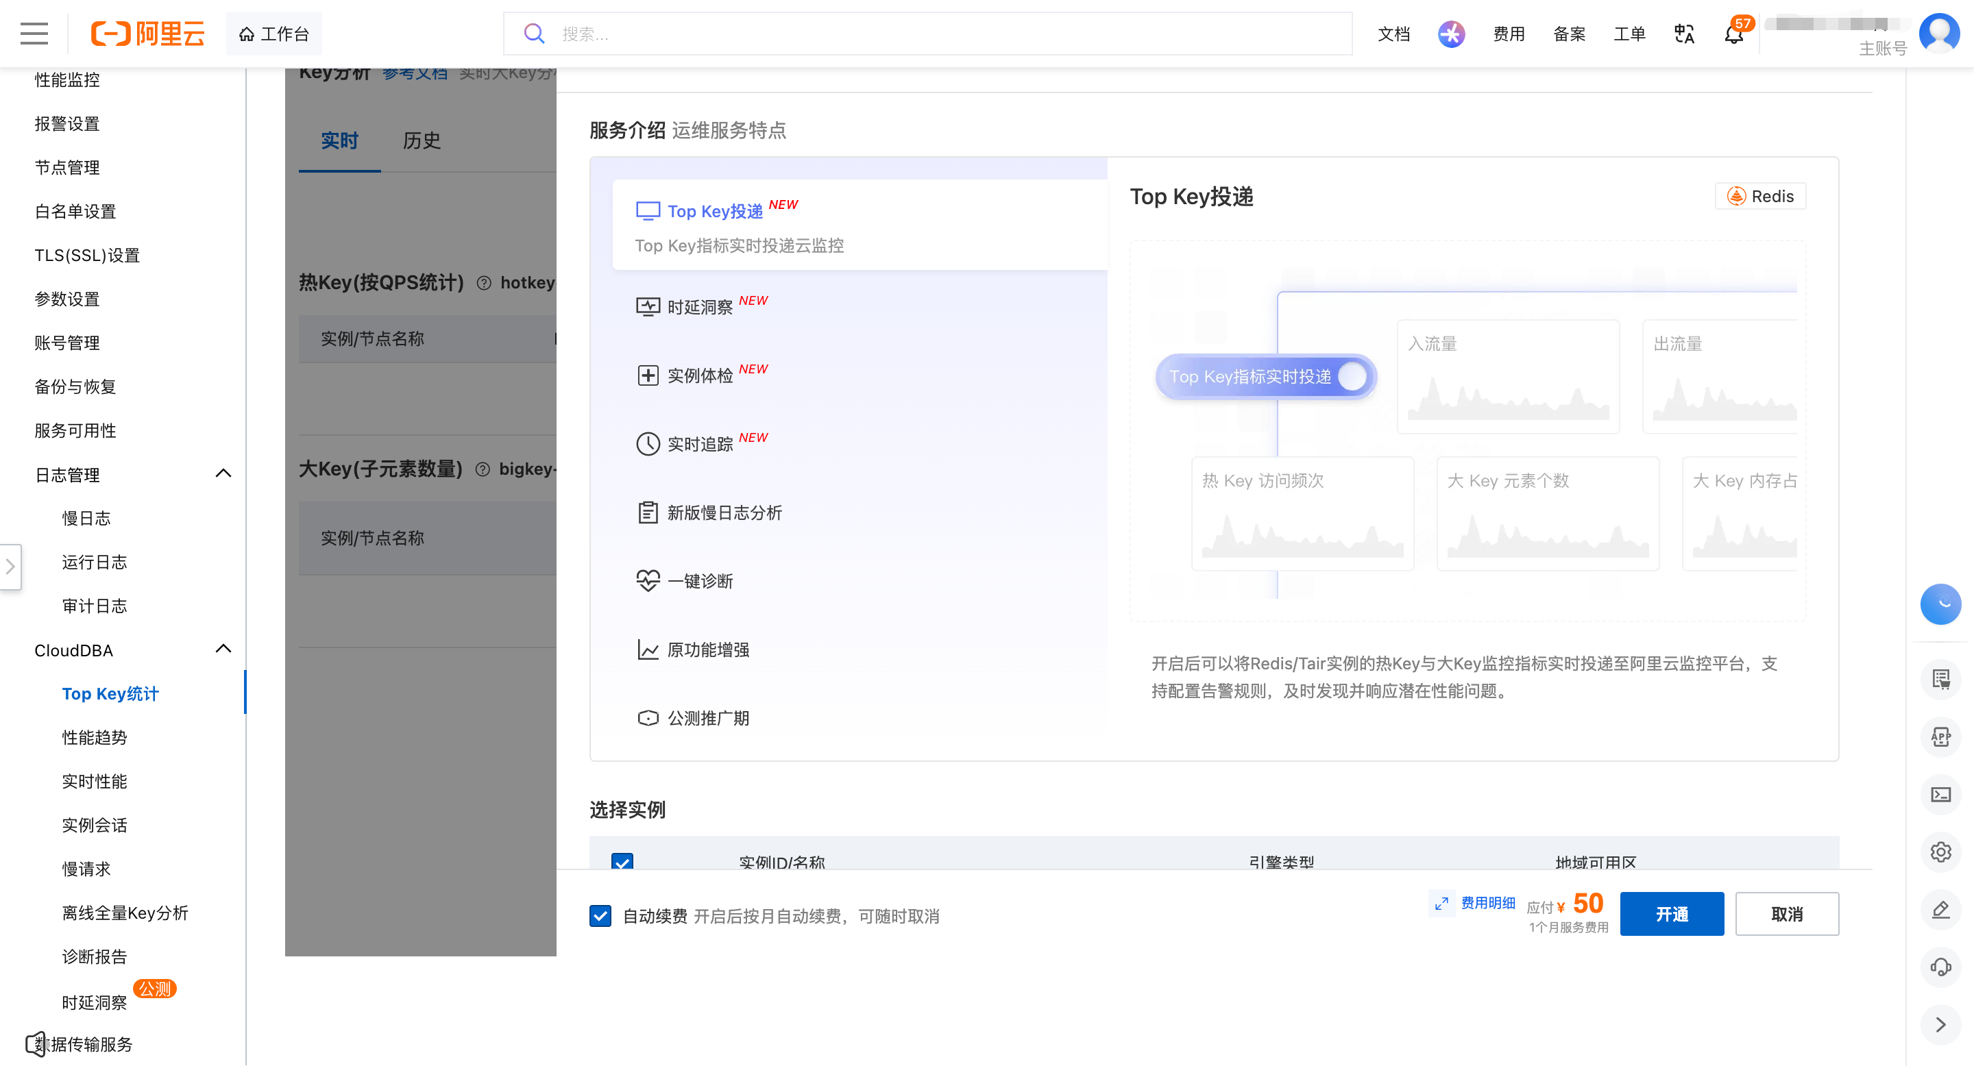Viewport: 1974px width, 1066px height.
Task: Focus the top search field
Action: tap(927, 34)
